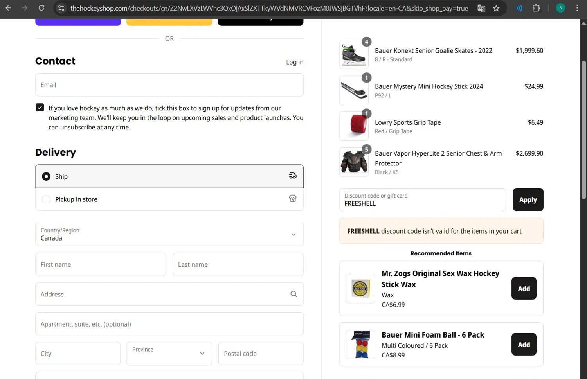Viewport: 587px width, 379px height.
Task: Click Lowry Sports Grip Tape title
Action: pyautogui.click(x=408, y=122)
